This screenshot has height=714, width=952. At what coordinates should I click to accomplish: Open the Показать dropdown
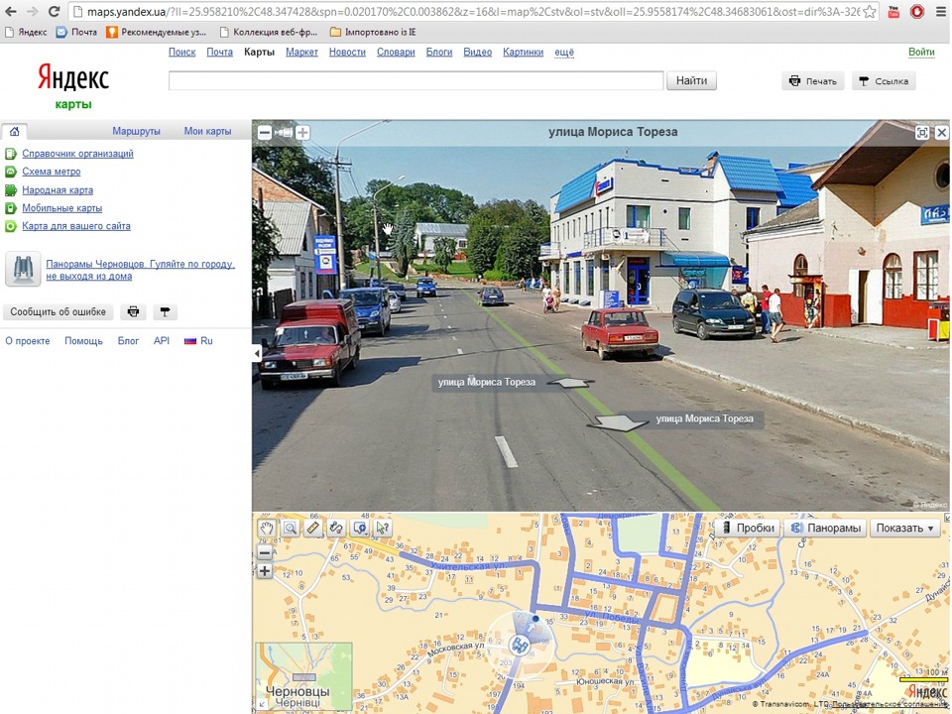904,529
